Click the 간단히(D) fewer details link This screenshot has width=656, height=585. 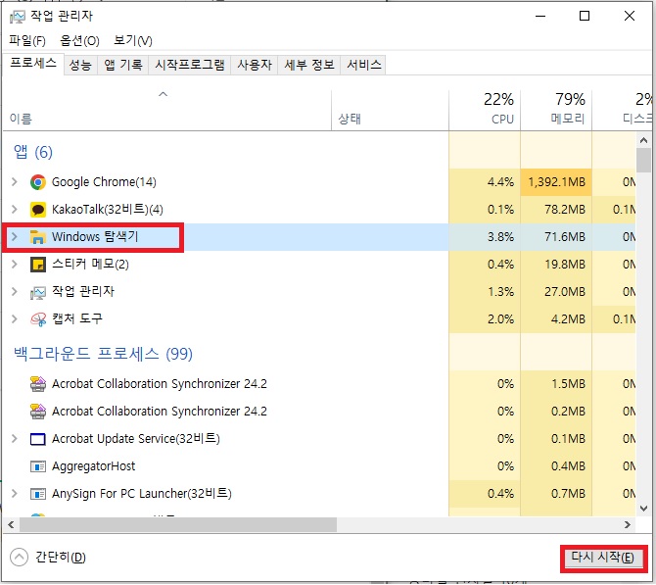click(61, 558)
